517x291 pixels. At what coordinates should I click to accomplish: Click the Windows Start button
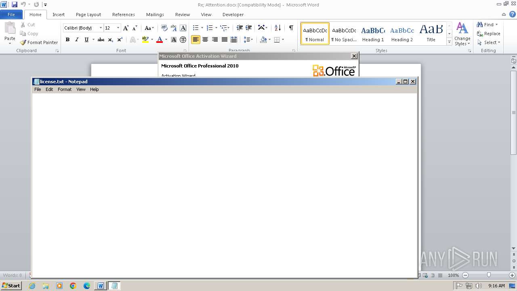click(x=11, y=285)
